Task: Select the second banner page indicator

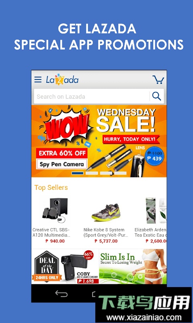Action: 92,173
